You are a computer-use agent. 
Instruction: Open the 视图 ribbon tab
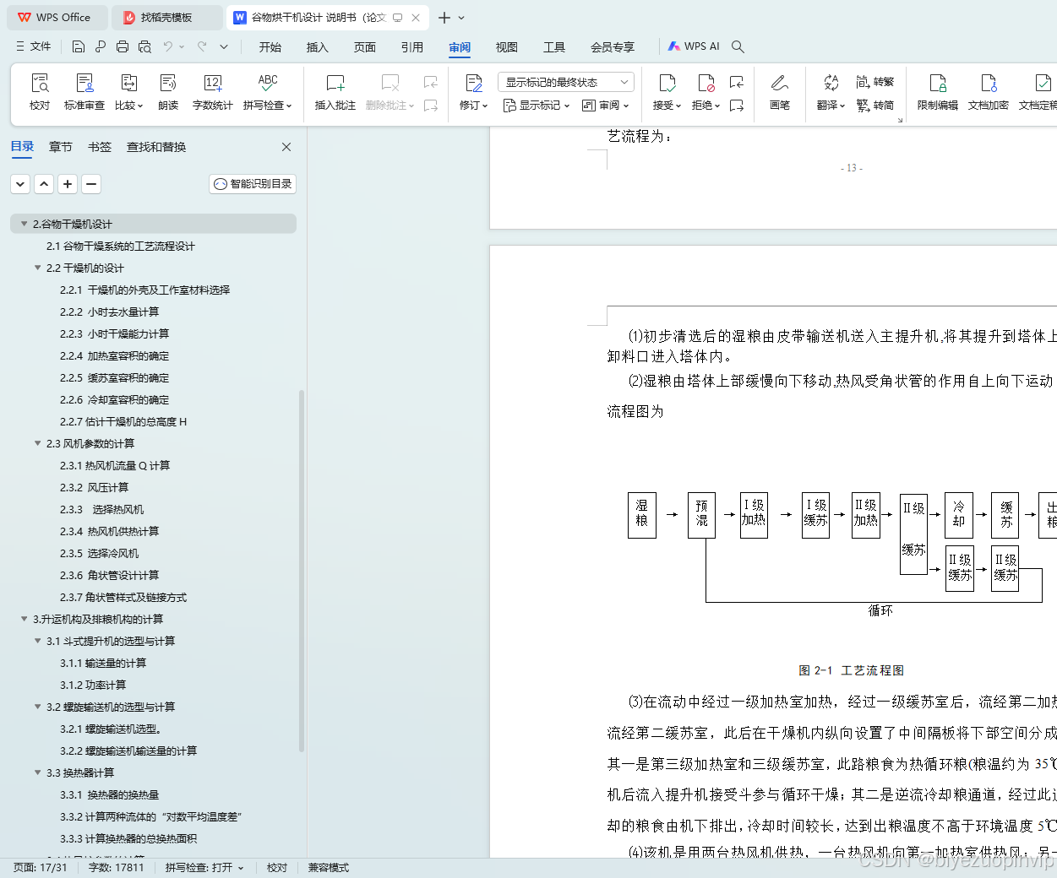tap(507, 47)
